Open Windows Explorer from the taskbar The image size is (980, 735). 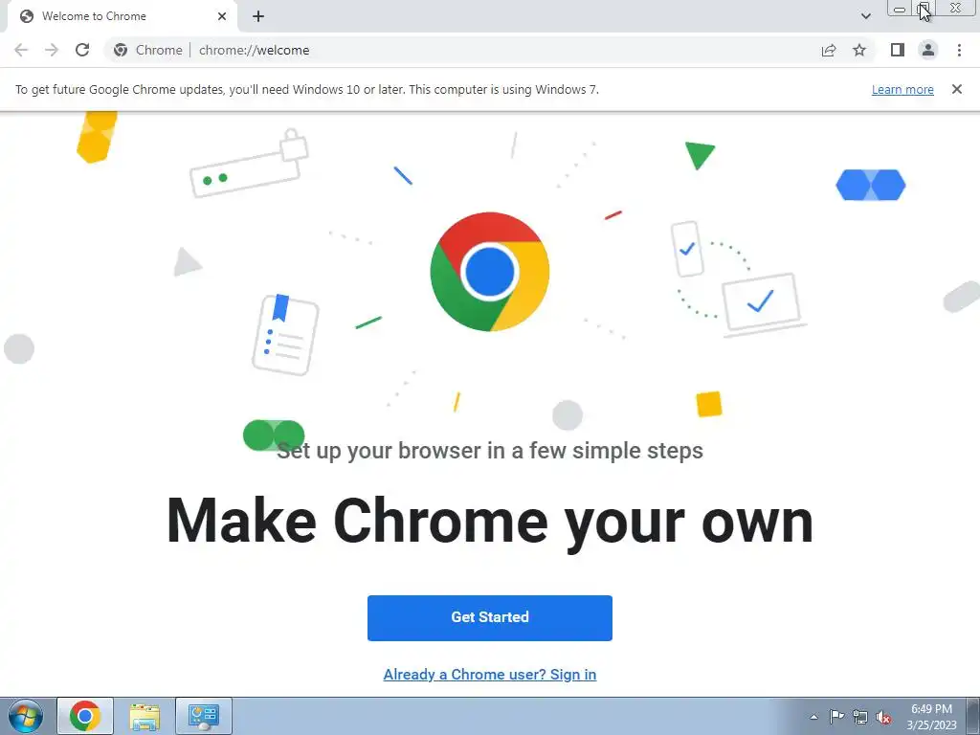coord(145,716)
